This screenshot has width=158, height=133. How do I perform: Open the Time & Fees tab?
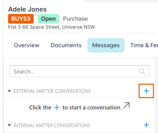click(x=144, y=45)
